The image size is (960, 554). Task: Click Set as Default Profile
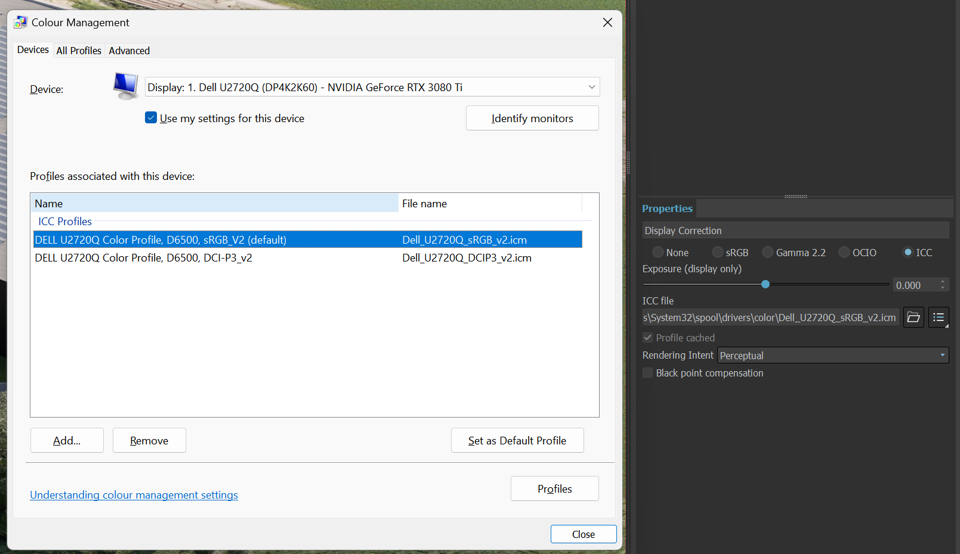[x=517, y=440]
